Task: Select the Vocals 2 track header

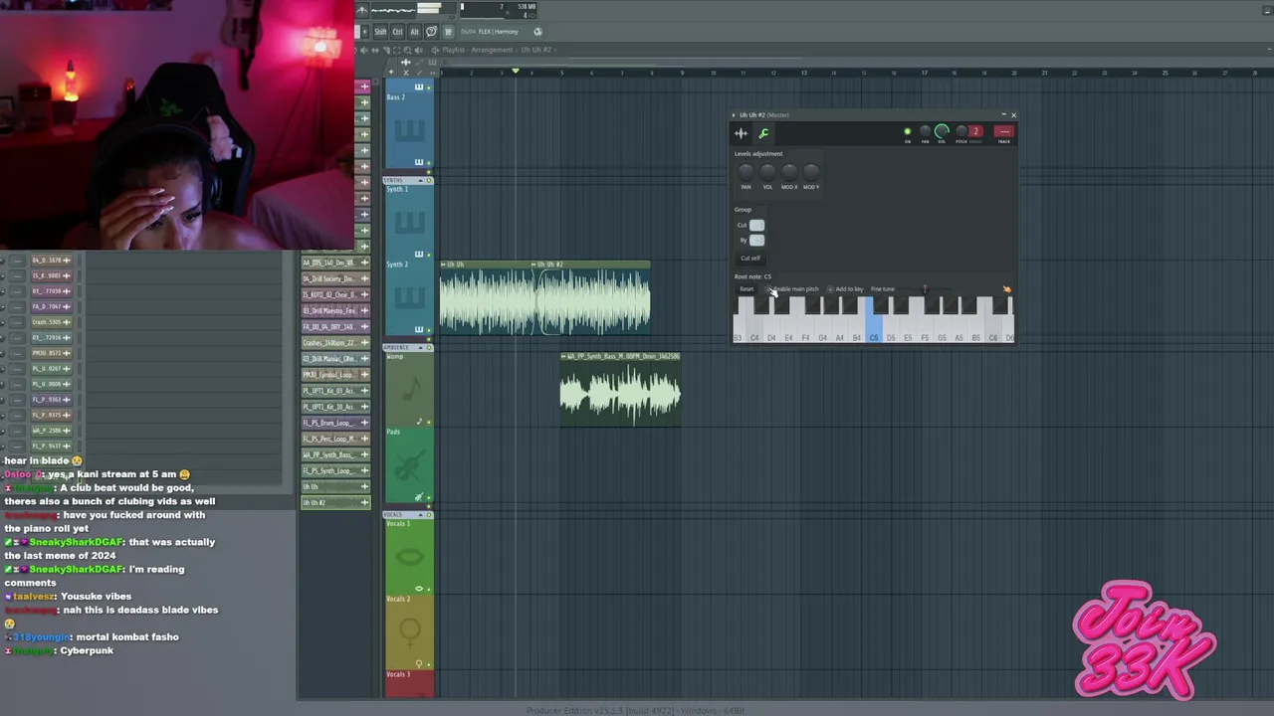Action: point(409,631)
